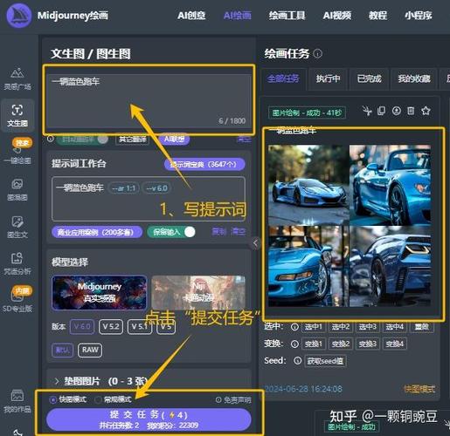Click the --v 6.0 parameter tag
450x436 pixels.
(156, 188)
